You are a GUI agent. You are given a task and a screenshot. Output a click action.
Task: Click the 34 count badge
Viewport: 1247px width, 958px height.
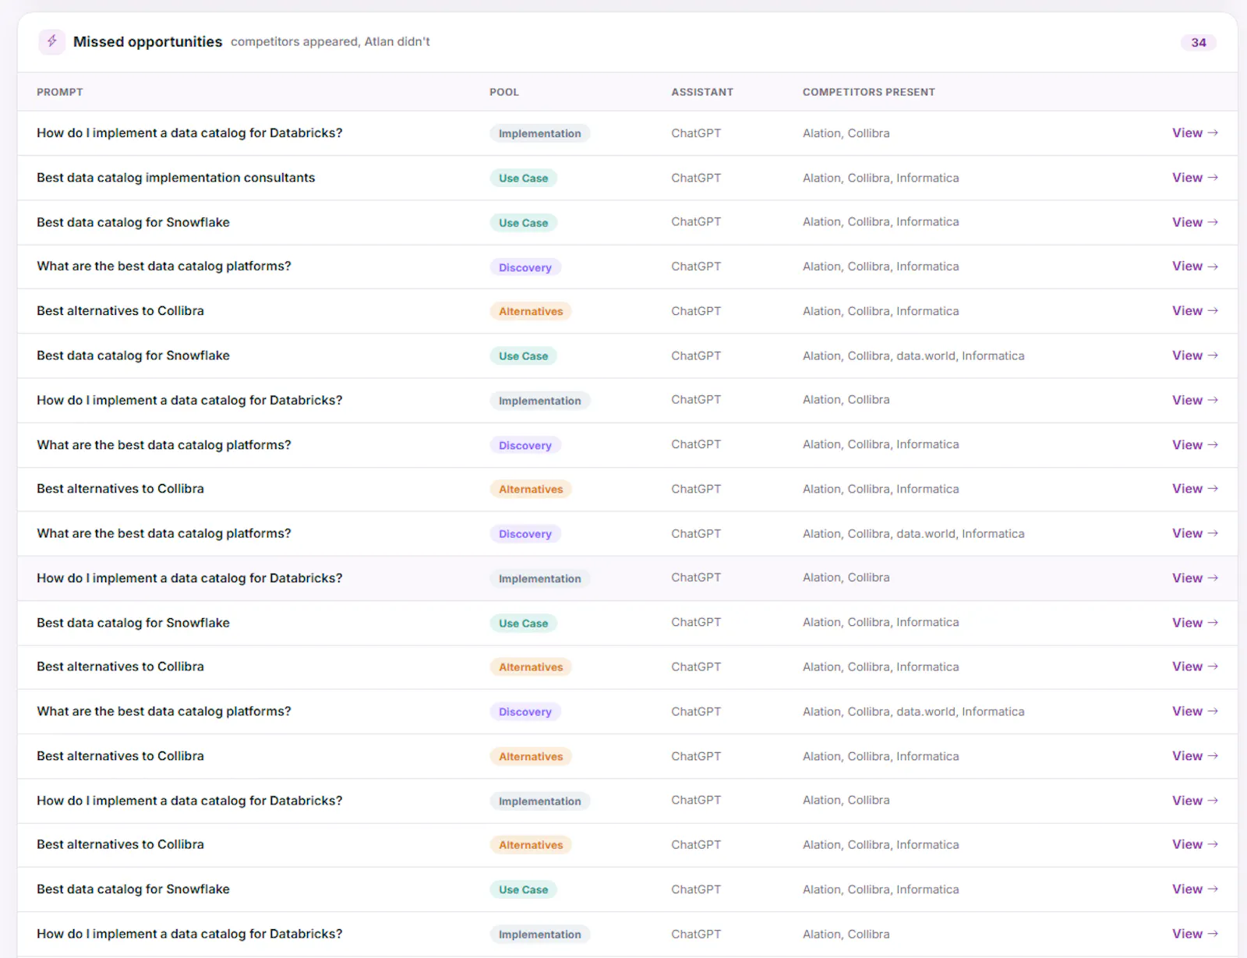[x=1198, y=42]
